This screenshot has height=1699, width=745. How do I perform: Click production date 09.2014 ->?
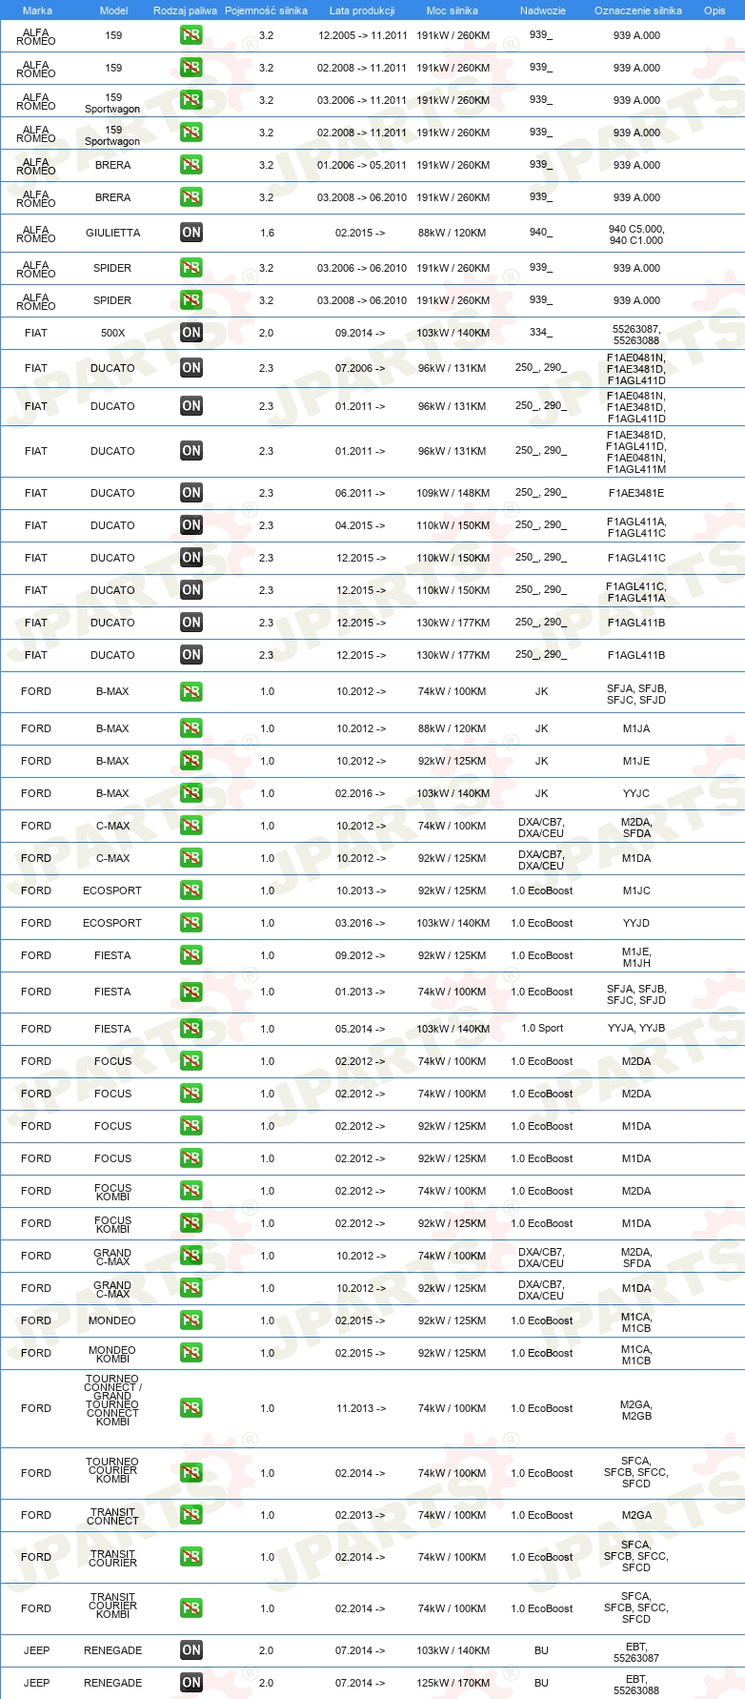click(361, 333)
